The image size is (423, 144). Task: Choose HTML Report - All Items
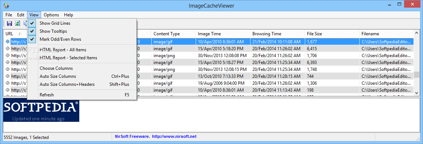click(82, 50)
